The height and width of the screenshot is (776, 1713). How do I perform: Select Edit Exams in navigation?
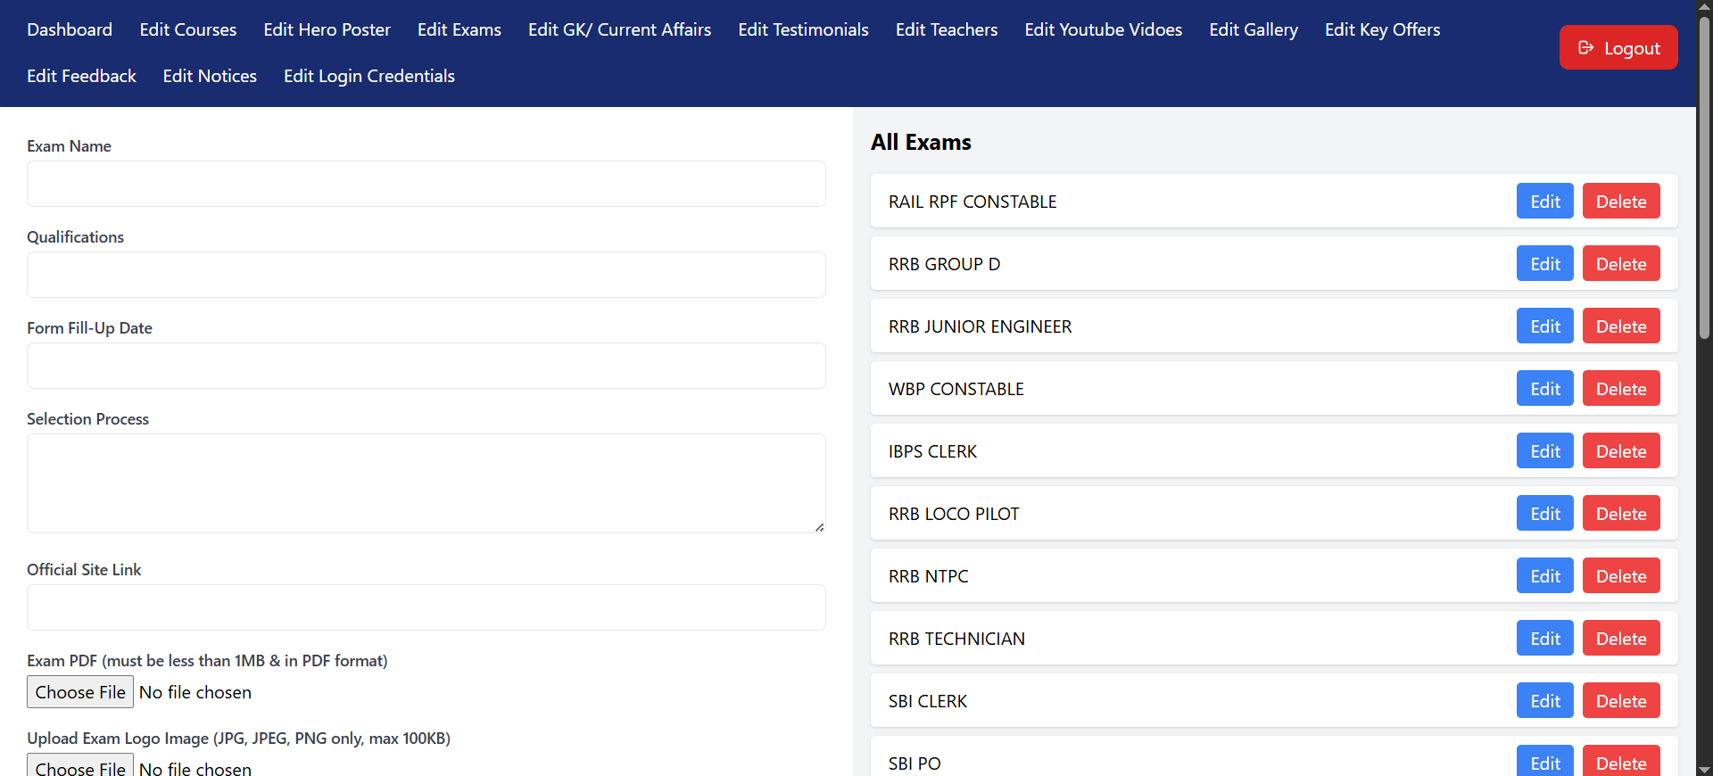coord(459,29)
